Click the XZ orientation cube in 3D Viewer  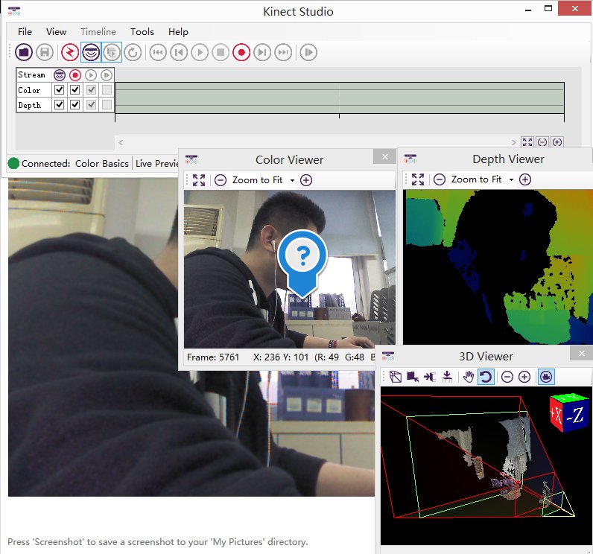[569, 413]
